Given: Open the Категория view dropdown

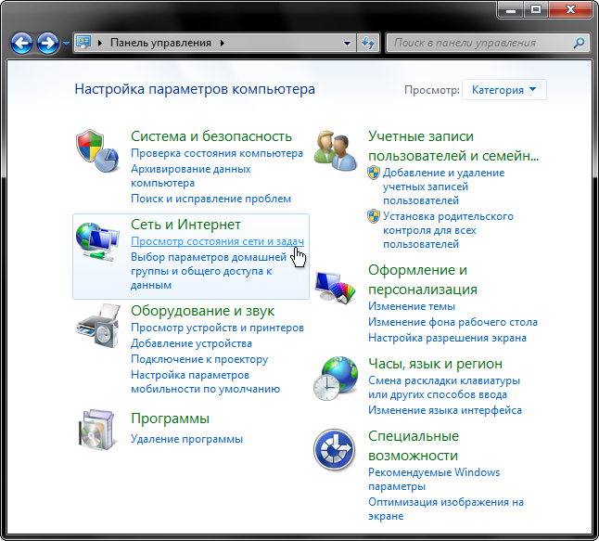Looking at the screenshot, I should (503, 90).
